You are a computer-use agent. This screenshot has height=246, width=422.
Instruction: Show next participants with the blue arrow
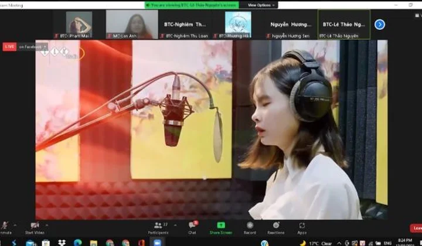tap(379, 25)
